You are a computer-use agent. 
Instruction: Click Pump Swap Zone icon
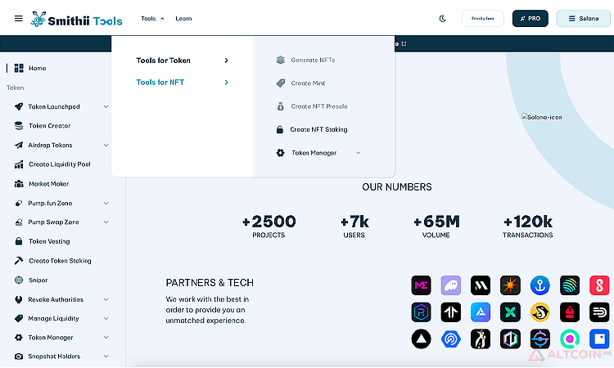click(18, 222)
